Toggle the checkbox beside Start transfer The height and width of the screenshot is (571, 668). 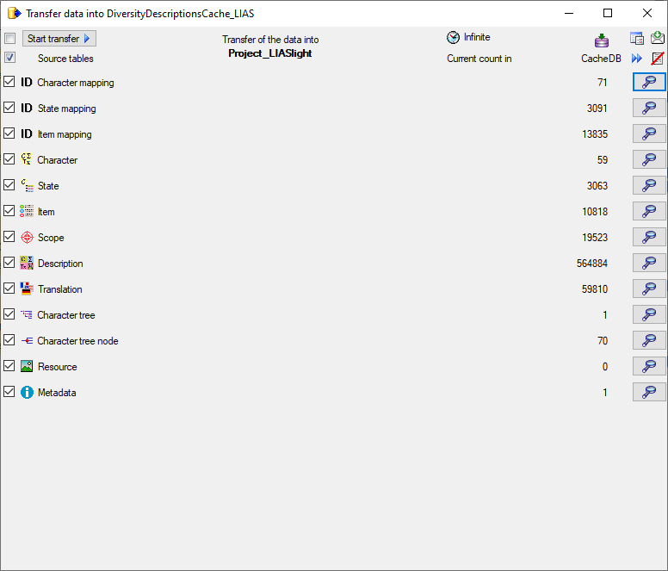click(x=9, y=39)
